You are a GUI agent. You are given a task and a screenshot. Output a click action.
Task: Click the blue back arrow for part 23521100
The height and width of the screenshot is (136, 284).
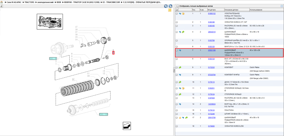tap(180, 50)
